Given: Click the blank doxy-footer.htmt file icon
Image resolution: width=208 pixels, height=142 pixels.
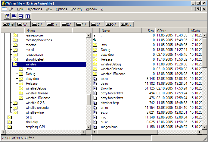Looking at the screenshot, I should click(95, 98).
